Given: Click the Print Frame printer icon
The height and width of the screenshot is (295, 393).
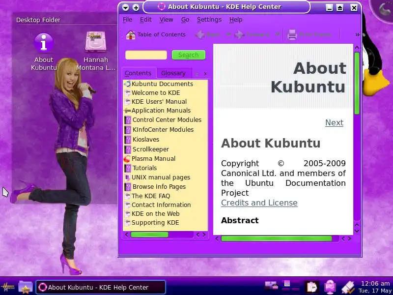Looking at the screenshot, I should click(x=292, y=34).
